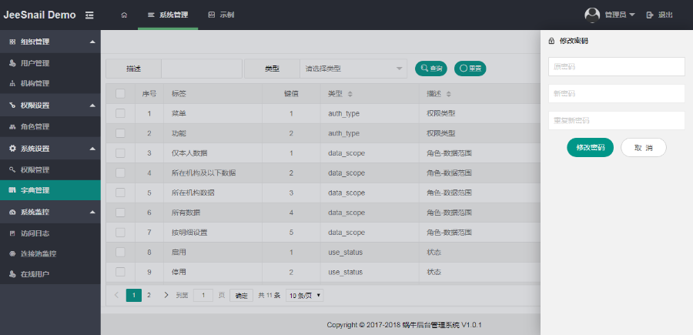The height and width of the screenshot is (335, 693).
Task: Click the 系统监控 dashboard icon
Action: click(12, 212)
